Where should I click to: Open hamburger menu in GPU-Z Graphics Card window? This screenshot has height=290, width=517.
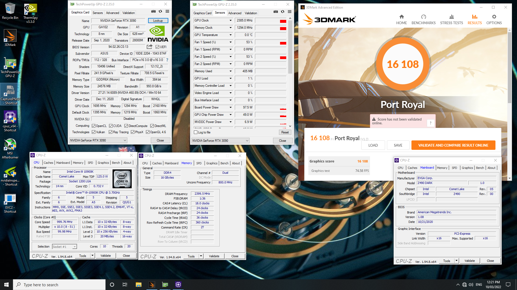pyautogui.click(x=167, y=12)
